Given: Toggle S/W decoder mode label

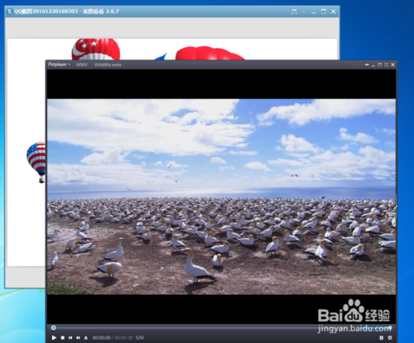Looking at the screenshot, I should tap(140, 338).
